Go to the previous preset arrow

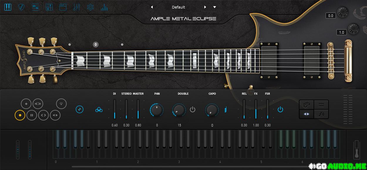click(152, 7)
